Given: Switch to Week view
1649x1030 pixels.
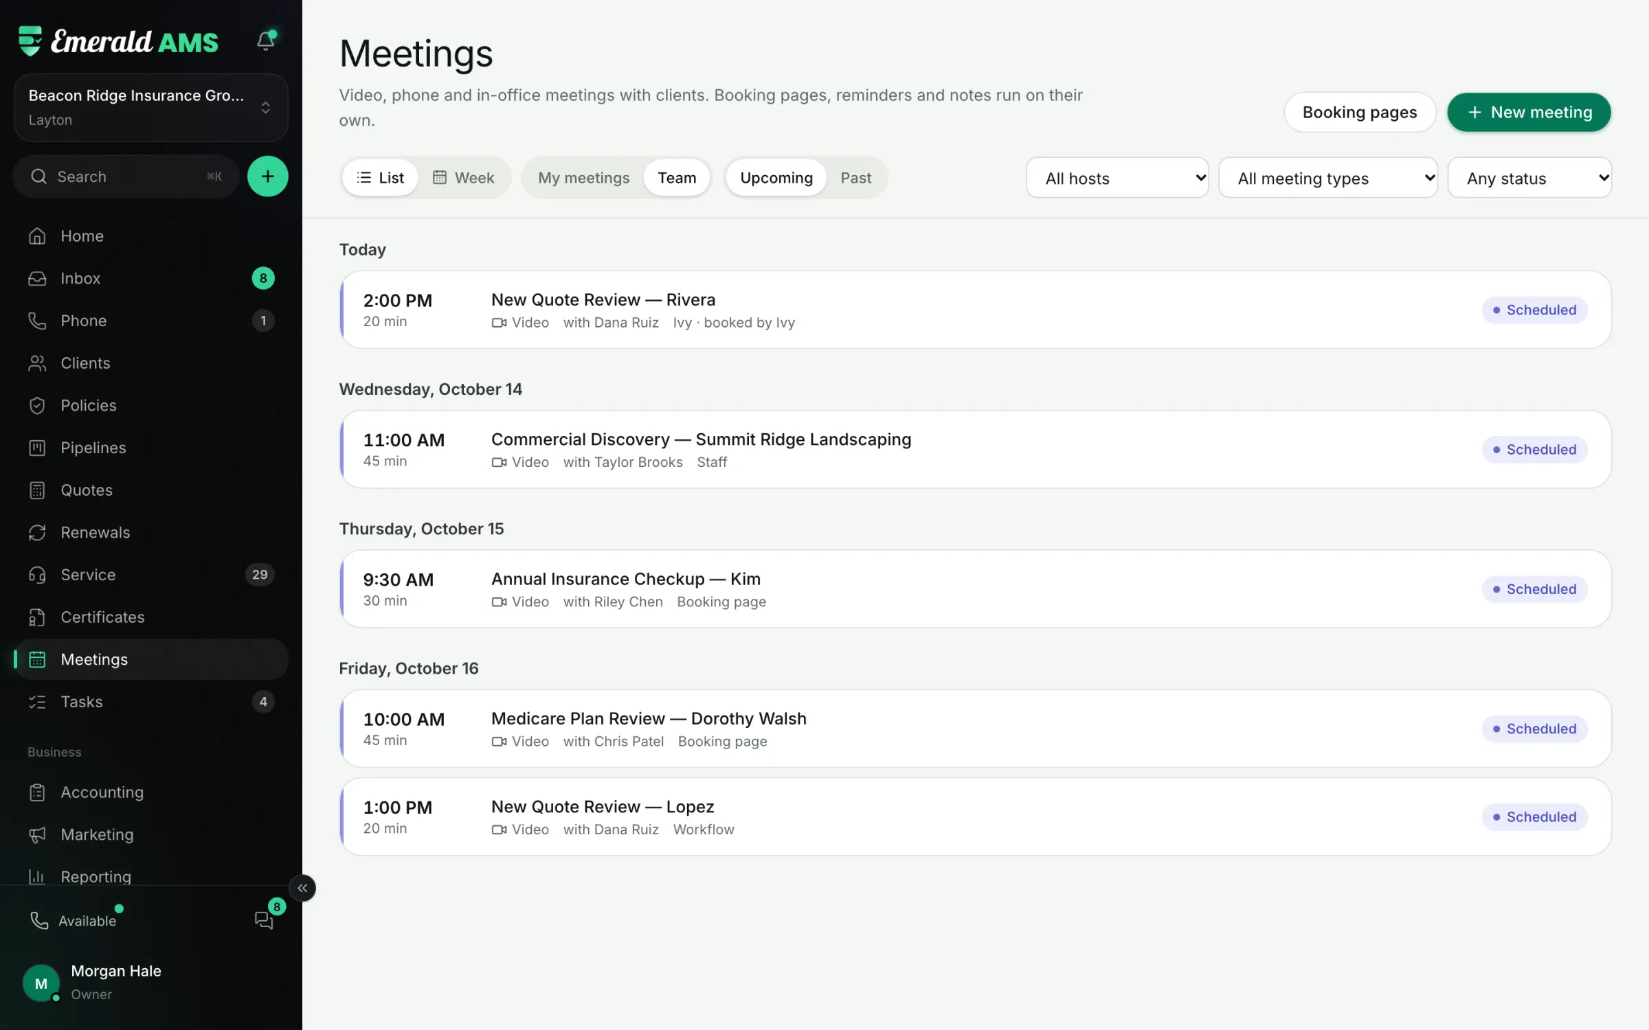Looking at the screenshot, I should click(x=463, y=178).
